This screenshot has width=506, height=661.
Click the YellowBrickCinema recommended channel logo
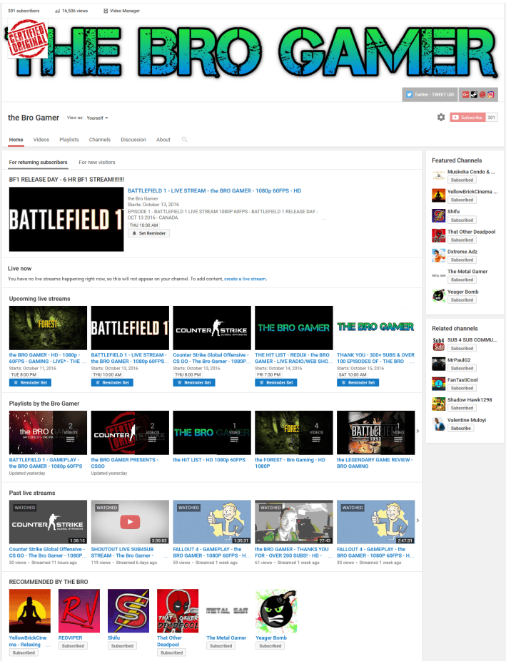29,611
